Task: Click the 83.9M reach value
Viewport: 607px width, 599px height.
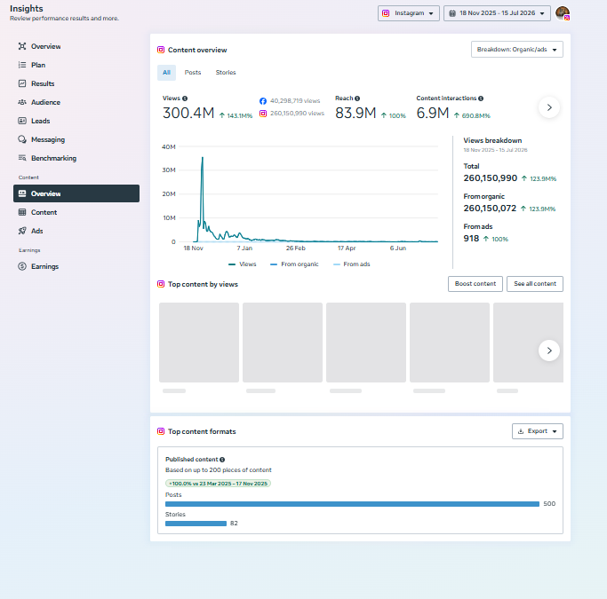Action: (x=355, y=114)
